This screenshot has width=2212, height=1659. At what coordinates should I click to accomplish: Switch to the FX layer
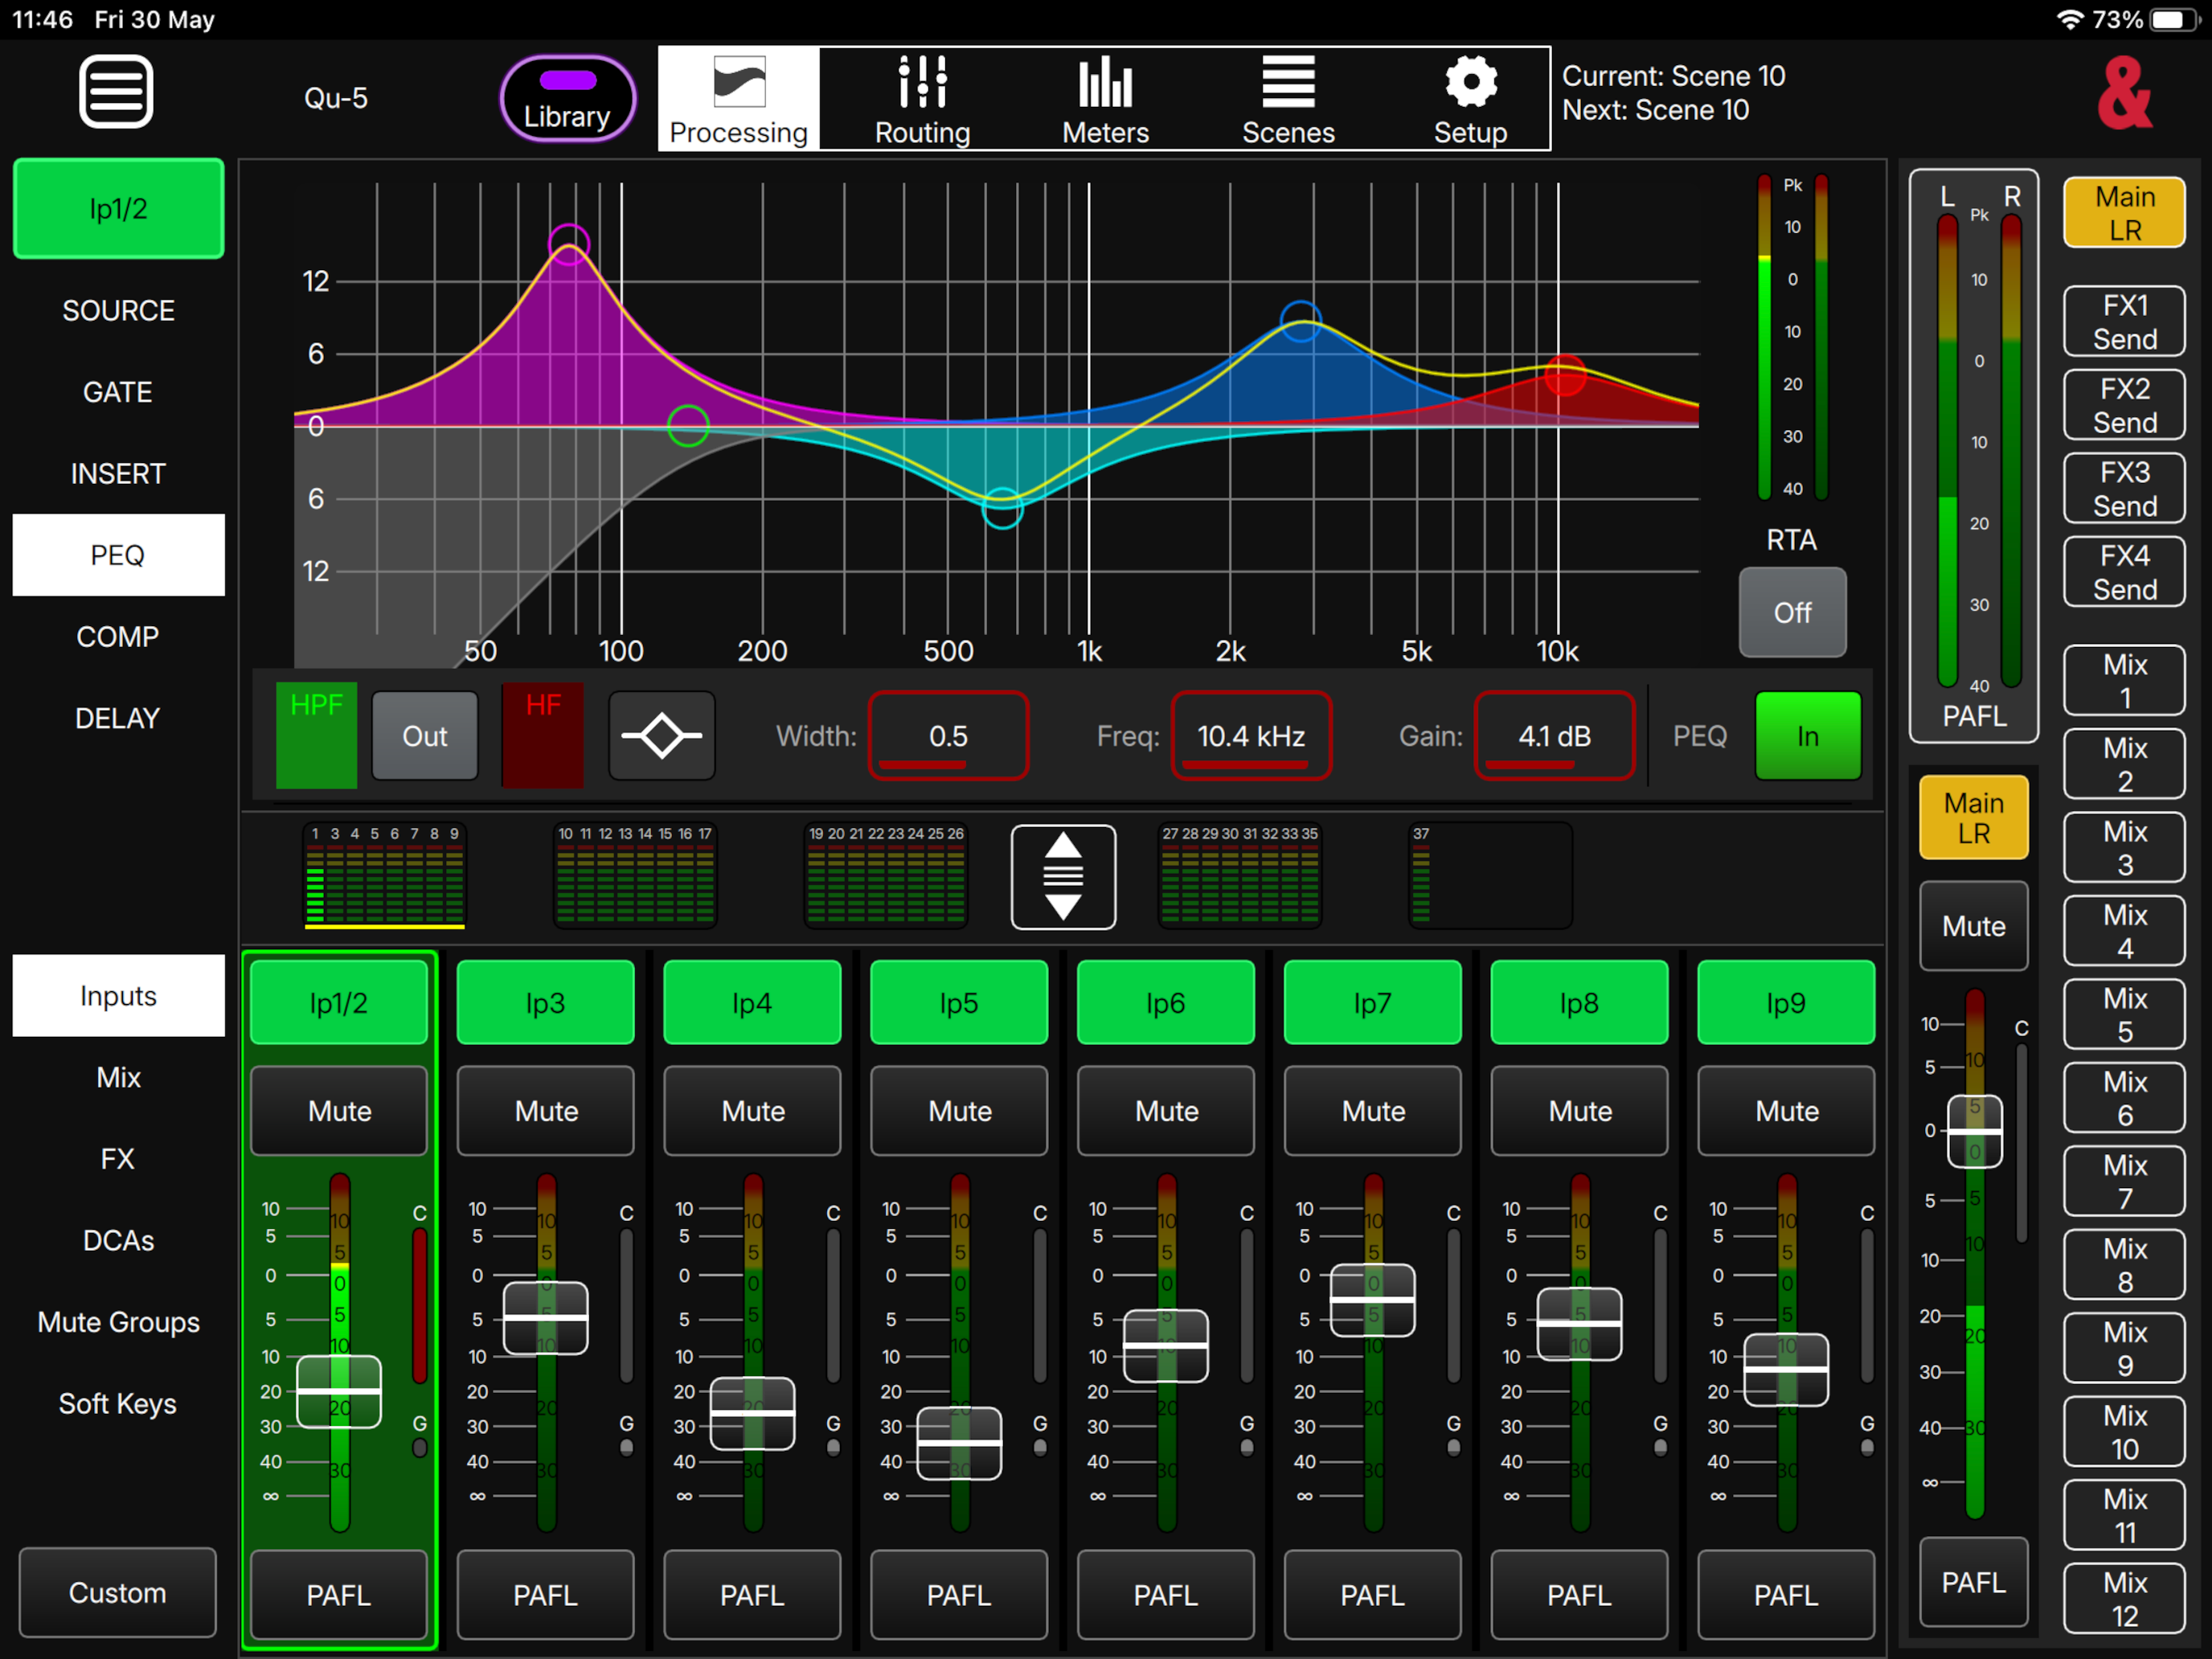click(x=118, y=1159)
